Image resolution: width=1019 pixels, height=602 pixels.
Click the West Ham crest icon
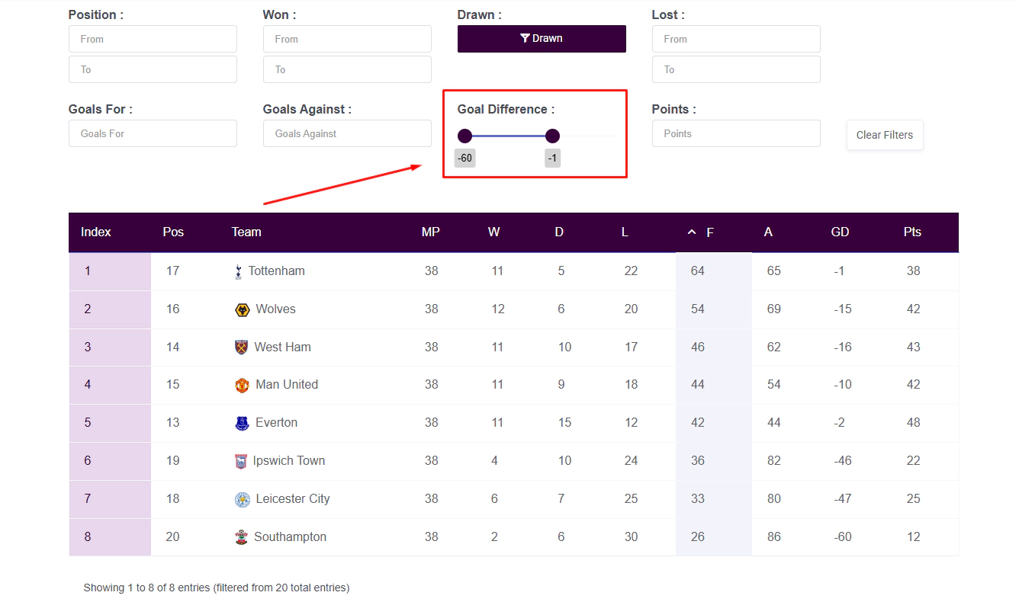click(x=242, y=347)
